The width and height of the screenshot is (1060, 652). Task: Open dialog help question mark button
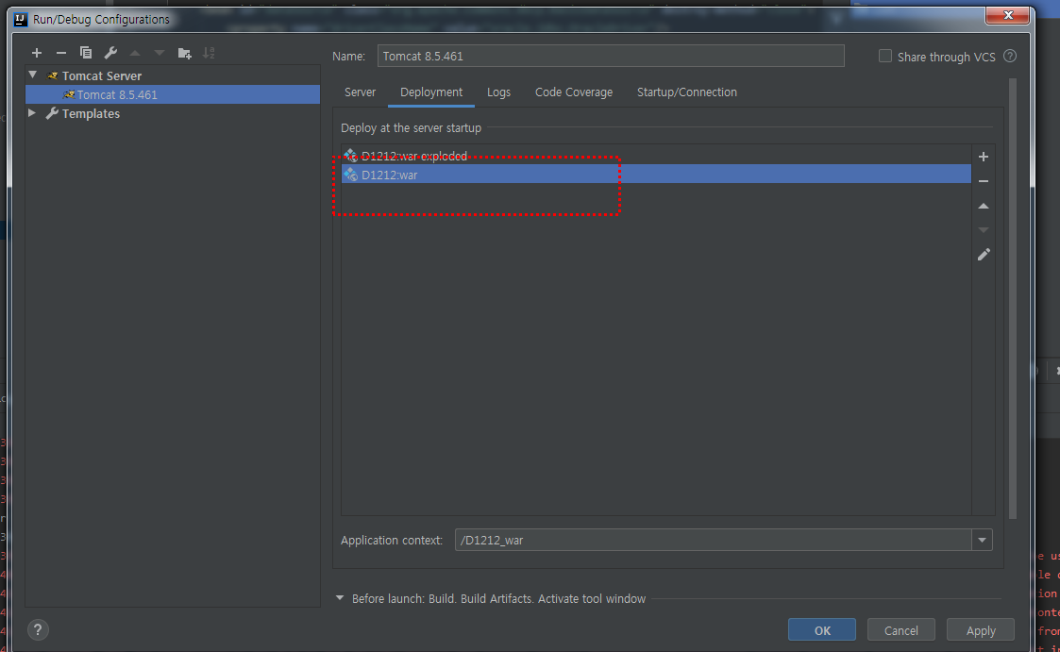point(38,629)
